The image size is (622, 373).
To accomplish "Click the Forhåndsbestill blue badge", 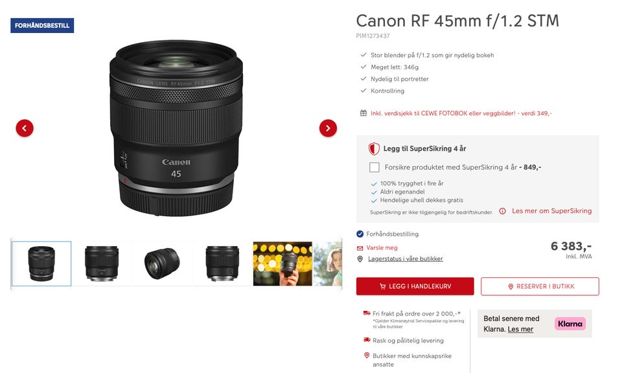I will [x=42, y=25].
